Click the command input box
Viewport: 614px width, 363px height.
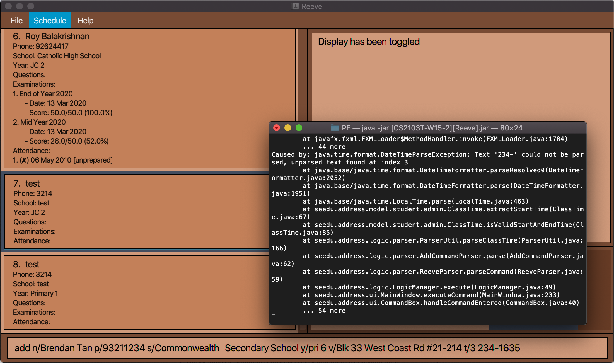click(307, 348)
